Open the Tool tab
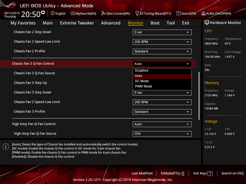 click(x=170, y=23)
